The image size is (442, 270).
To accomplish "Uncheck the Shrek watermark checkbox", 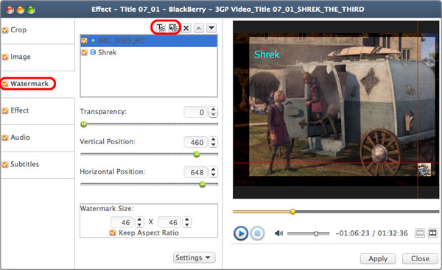I will [84, 52].
